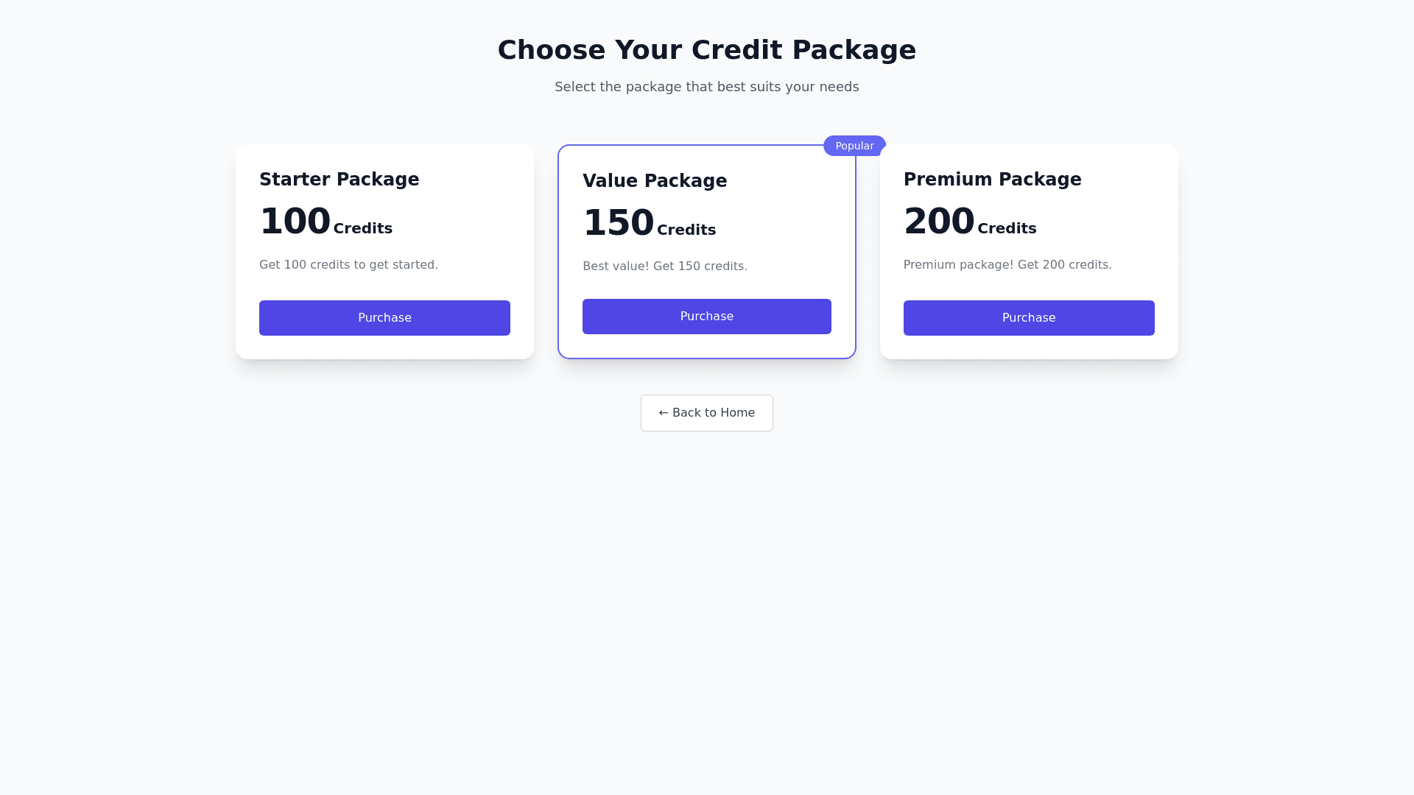Click the Popular badge
This screenshot has width=1414, height=795.
click(x=854, y=146)
